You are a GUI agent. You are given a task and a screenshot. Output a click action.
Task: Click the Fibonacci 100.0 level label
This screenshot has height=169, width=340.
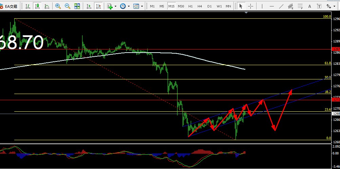(x=327, y=17)
